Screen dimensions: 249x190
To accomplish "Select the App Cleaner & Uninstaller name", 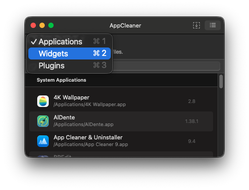I will [88, 137].
